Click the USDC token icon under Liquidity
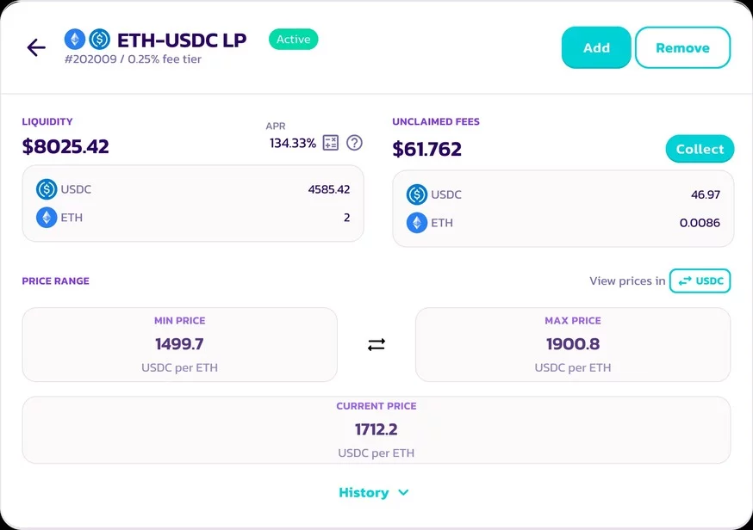 47,189
